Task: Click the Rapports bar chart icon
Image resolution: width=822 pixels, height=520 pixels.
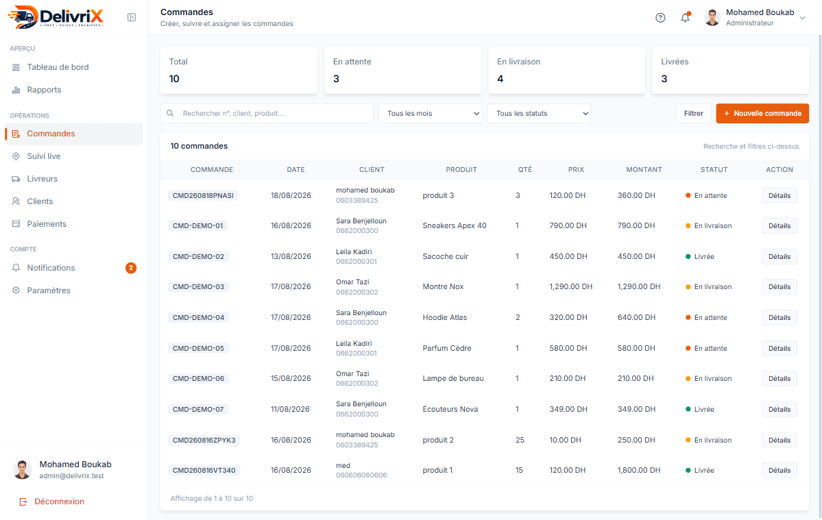Action: (x=16, y=90)
